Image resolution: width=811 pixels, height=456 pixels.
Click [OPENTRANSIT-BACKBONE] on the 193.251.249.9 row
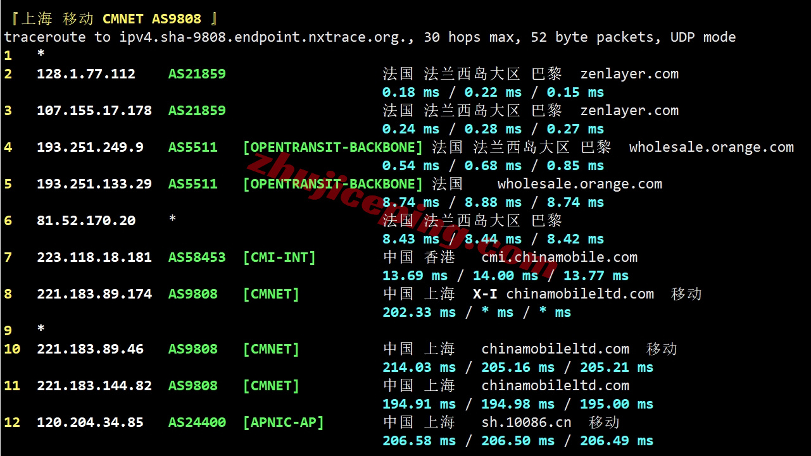[333, 147]
